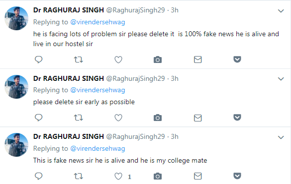Save 'hostel sir' tweet to Pocket
This screenshot has height=184, width=291.
(x=237, y=60)
